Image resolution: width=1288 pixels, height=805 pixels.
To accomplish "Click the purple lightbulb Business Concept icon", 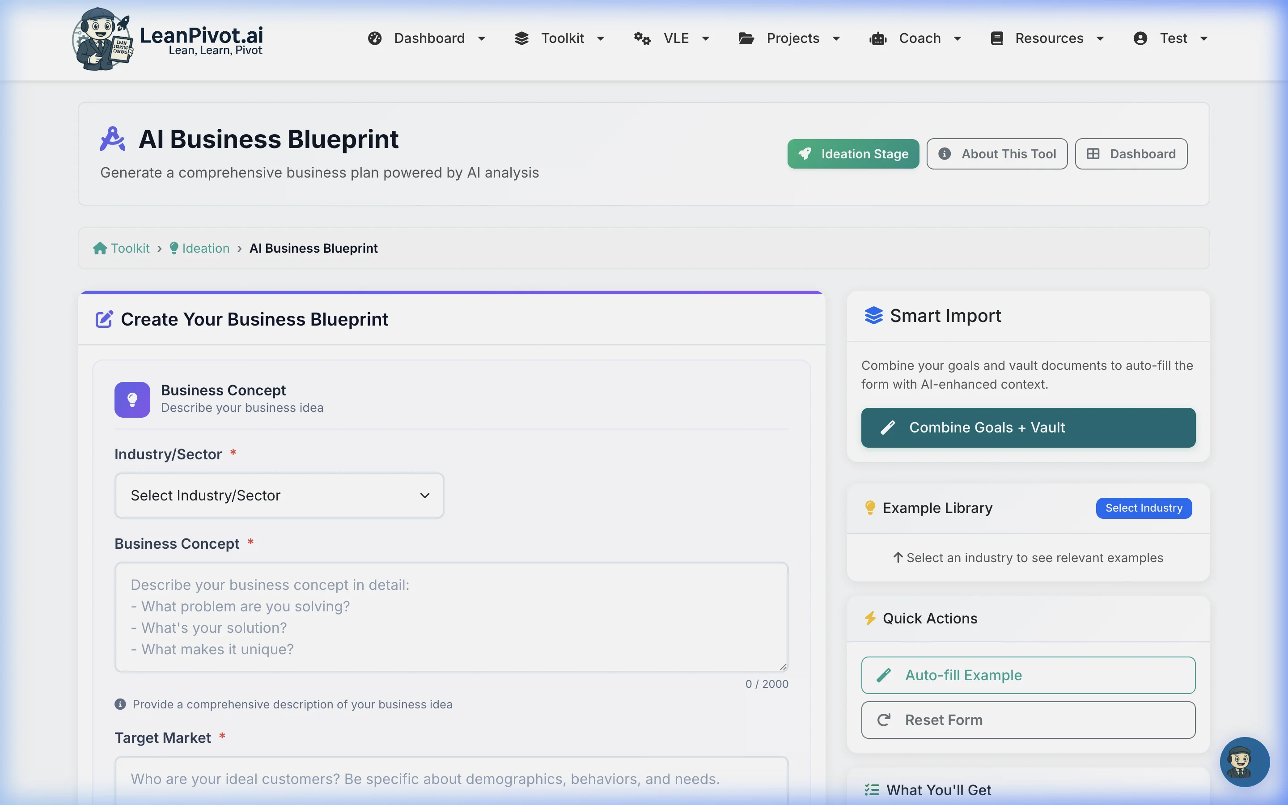I will click(132, 399).
